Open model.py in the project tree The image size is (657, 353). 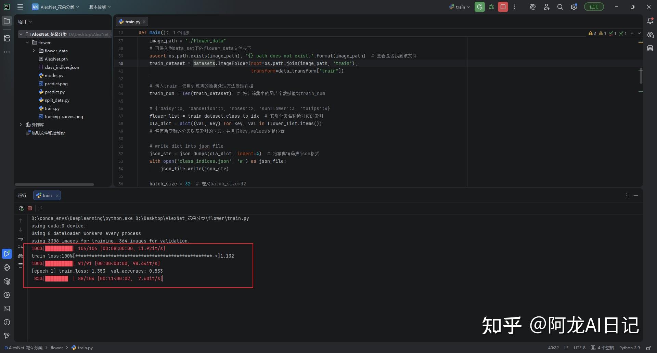coord(54,75)
